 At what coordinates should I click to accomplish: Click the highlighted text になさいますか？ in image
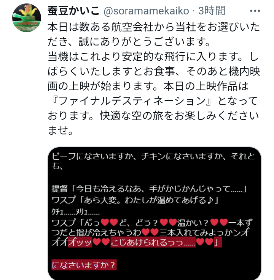click(x=84, y=265)
